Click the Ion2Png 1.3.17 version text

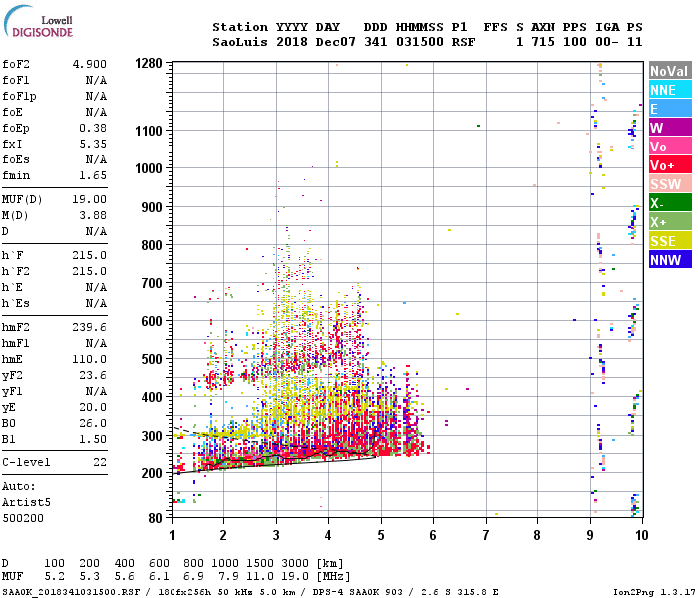point(654,592)
